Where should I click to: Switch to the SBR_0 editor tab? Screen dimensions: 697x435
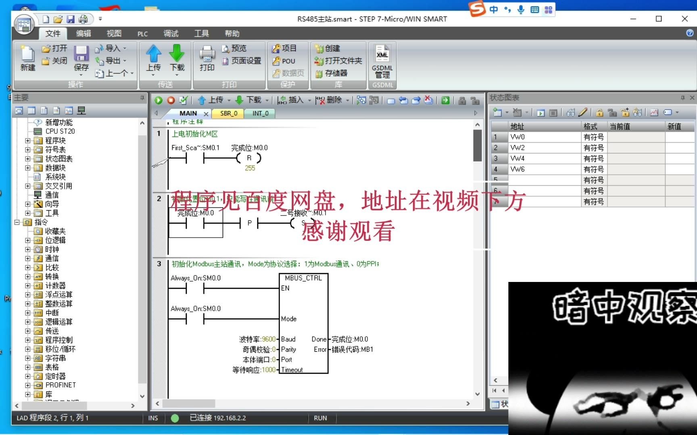(x=229, y=114)
